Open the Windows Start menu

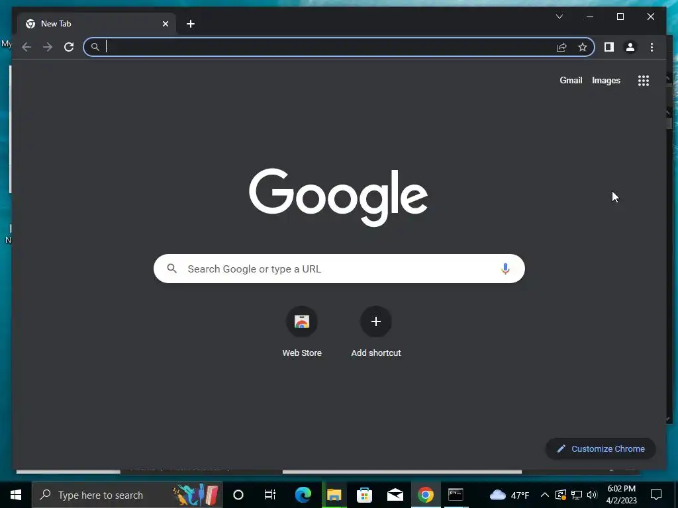coord(16,495)
